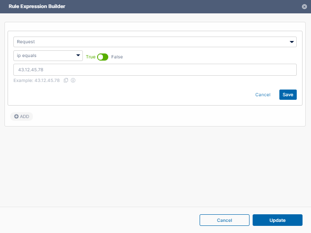Copy the example IP to clipboard
This screenshot has width=311, height=233.
pos(66,81)
